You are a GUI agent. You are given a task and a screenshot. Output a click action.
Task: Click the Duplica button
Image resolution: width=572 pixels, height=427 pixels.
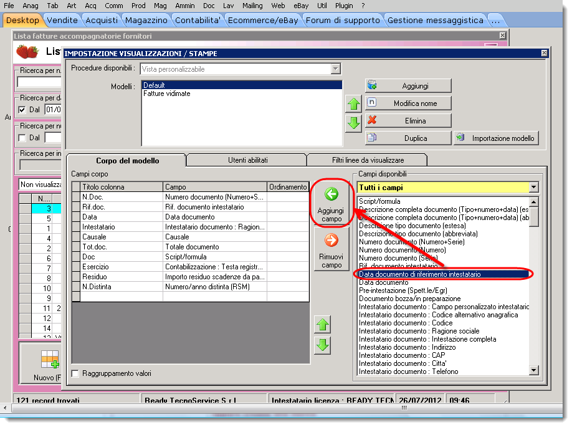pos(408,138)
